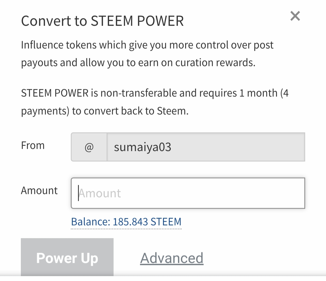The height and width of the screenshot is (281, 326).
Task: Focus the Amount input box
Action: pyautogui.click(x=188, y=193)
